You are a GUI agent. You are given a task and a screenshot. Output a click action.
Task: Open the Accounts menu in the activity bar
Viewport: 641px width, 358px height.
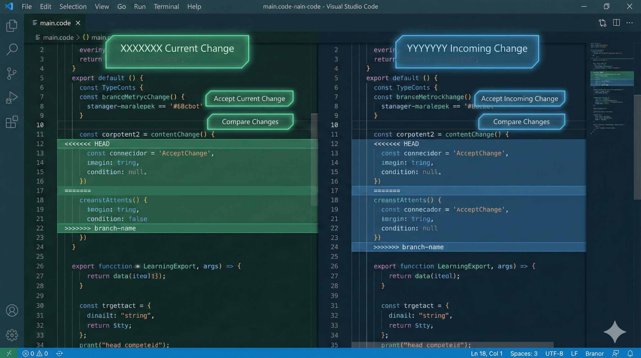[x=12, y=310]
